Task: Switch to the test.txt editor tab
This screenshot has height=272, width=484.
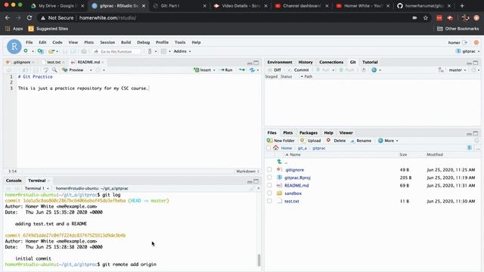Action: (54, 62)
